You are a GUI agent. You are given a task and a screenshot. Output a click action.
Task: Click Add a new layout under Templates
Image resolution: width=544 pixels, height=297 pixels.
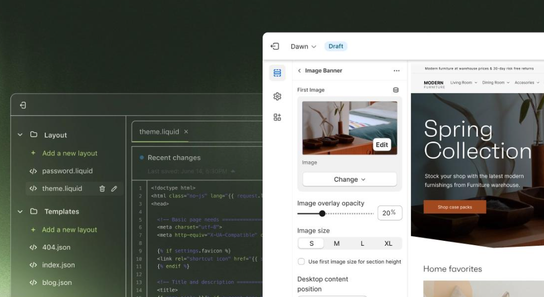(x=70, y=230)
